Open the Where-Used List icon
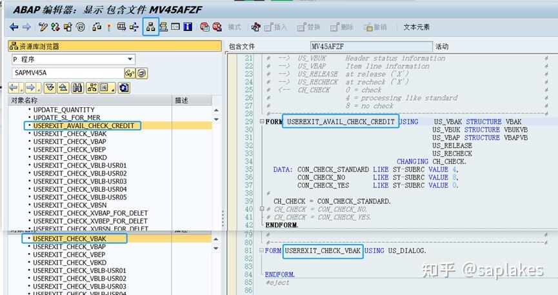This screenshot has width=558, height=295. pos(134,27)
